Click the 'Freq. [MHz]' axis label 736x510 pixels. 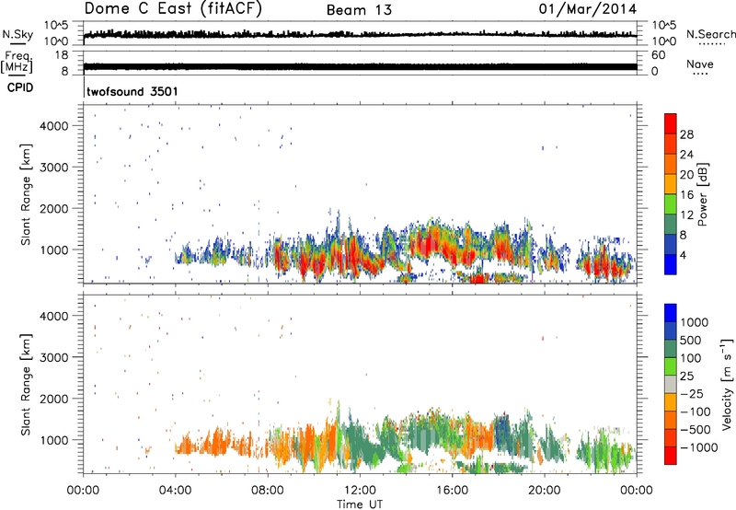17,63
